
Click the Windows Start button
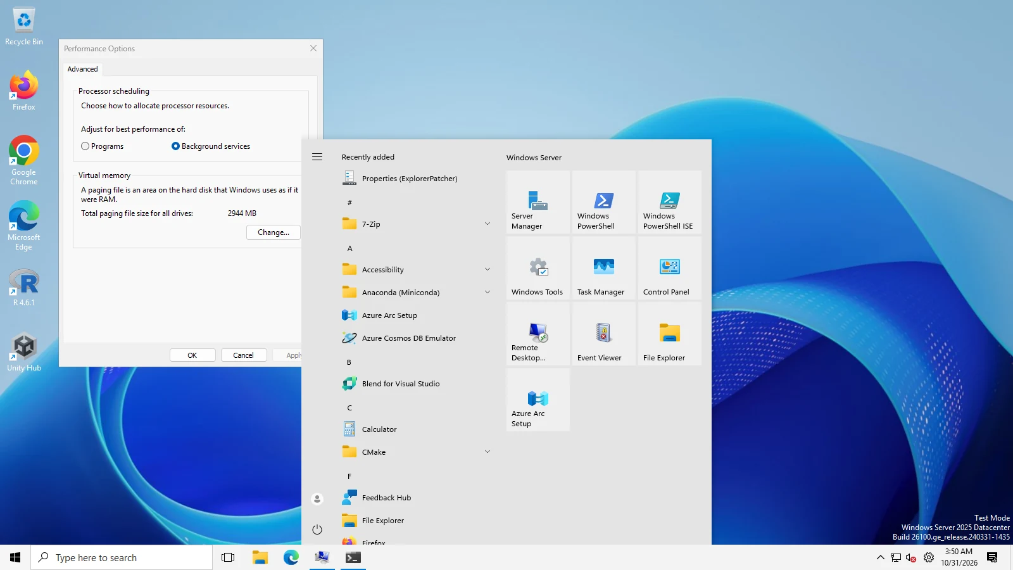(15, 557)
